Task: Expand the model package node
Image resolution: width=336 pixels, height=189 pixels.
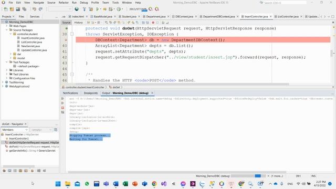Action: click(x=10, y=58)
